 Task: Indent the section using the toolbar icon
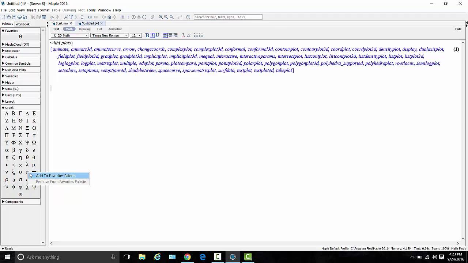coord(90,17)
